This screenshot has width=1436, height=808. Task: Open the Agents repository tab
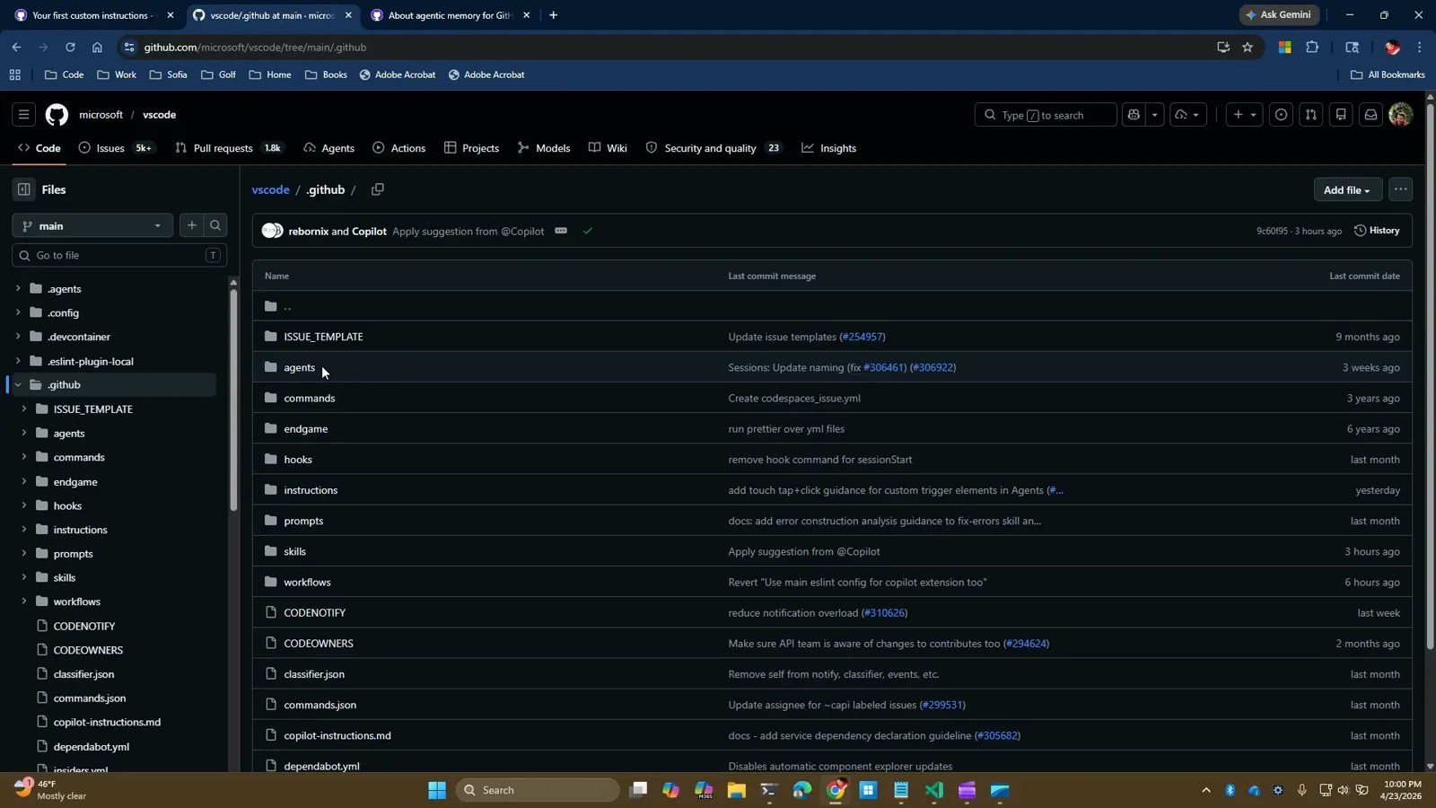point(329,148)
